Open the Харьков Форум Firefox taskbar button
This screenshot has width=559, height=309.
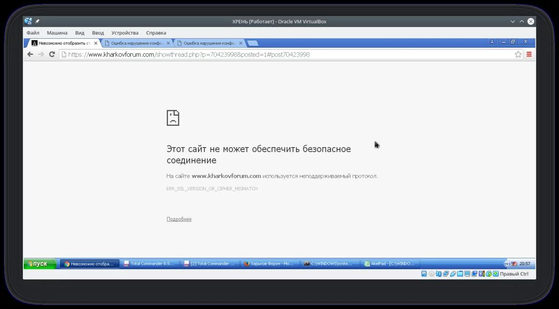click(x=270, y=264)
